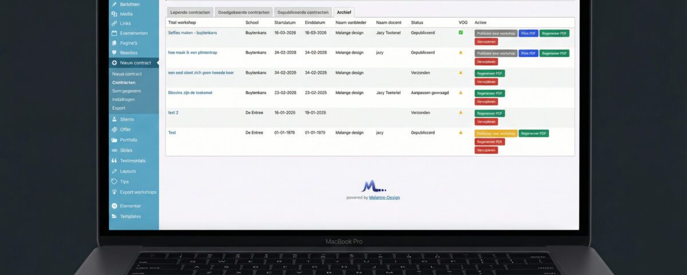Click the speech bubble icon beside Reacties
Image resolution: width=687 pixels, height=275 pixels.
(114, 53)
